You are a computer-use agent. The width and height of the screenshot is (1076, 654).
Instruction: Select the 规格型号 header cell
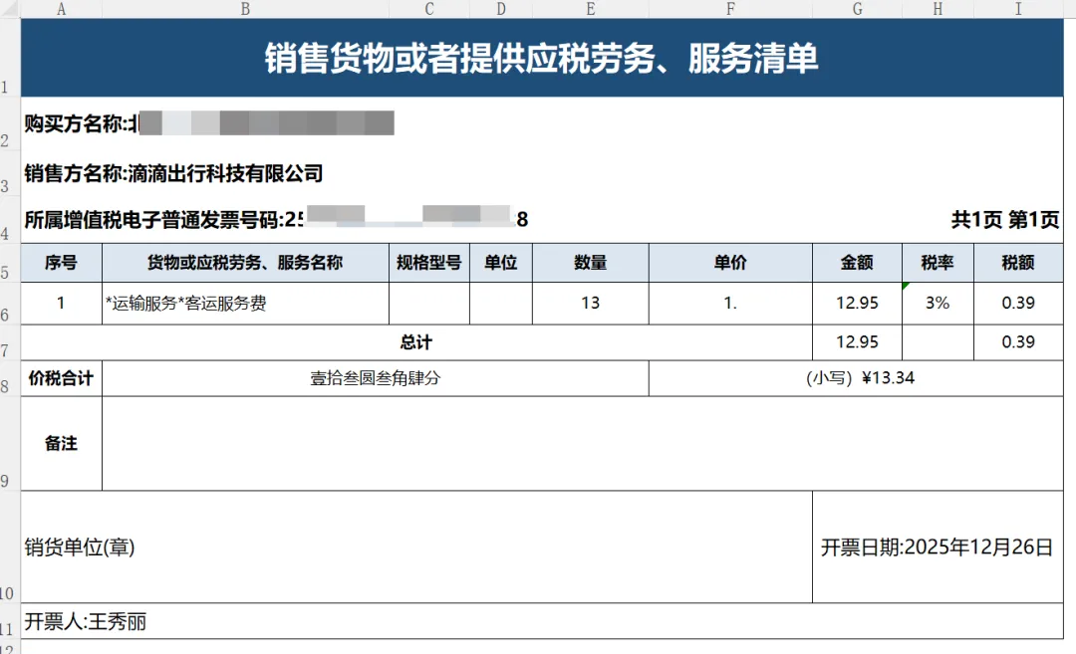tap(428, 263)
